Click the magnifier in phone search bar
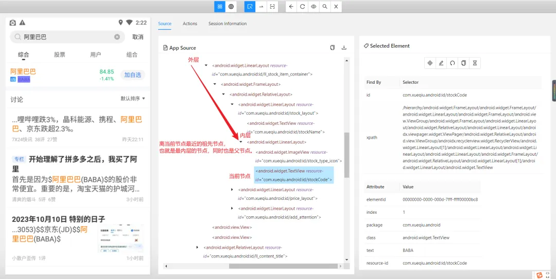The image size is (556, 279). pos(18,37)
